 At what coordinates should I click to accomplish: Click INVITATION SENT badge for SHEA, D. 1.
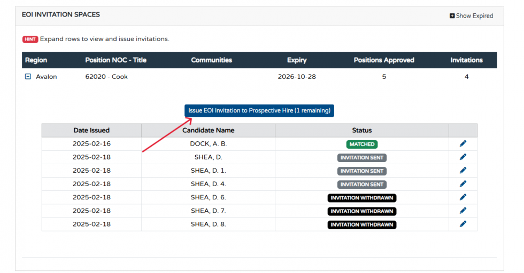tap(362, 171)
